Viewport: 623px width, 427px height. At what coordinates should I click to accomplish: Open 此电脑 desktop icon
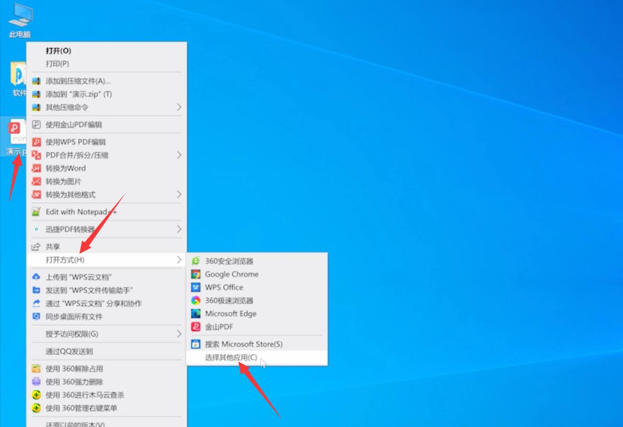click(20, 20)
